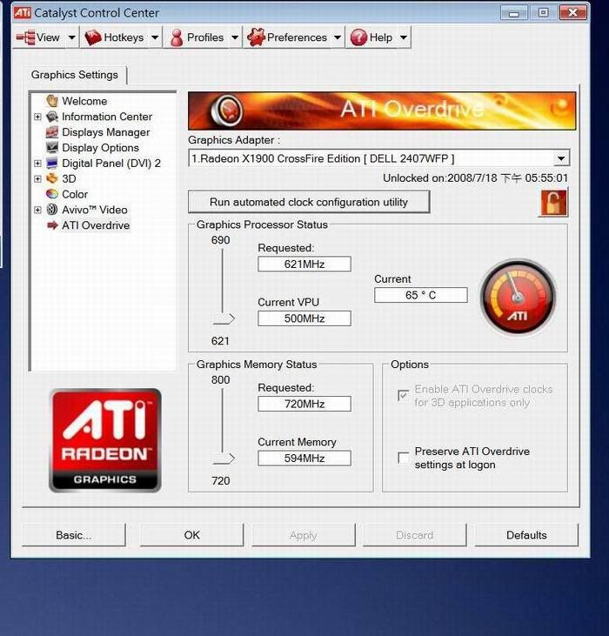The image size is (609, 636).
Task: Expand the Avivo Video tree node
Action: (x=37, y=210)
